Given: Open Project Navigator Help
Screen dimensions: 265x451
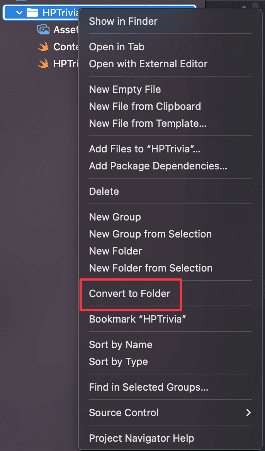Looking at the screenshot, I should (141, 438).
